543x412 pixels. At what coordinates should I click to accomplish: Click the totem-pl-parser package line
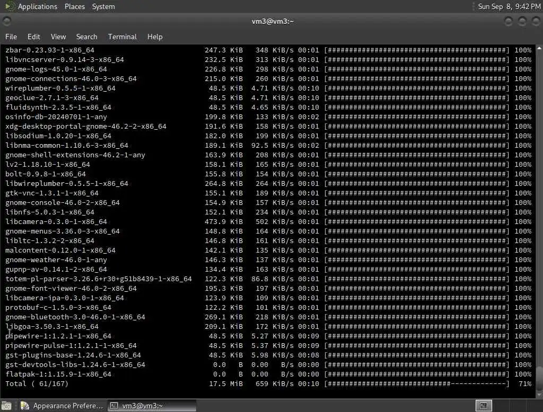click(268, 279)
